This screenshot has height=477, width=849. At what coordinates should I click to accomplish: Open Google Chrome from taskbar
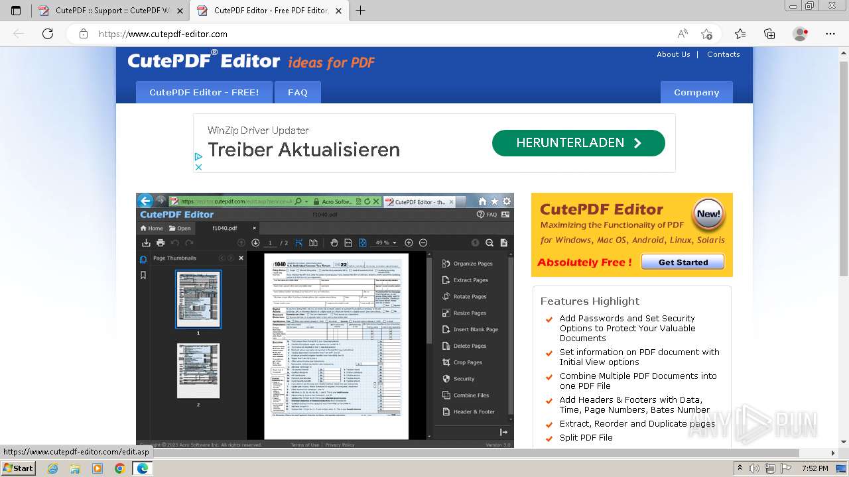[x=119, y=468]
